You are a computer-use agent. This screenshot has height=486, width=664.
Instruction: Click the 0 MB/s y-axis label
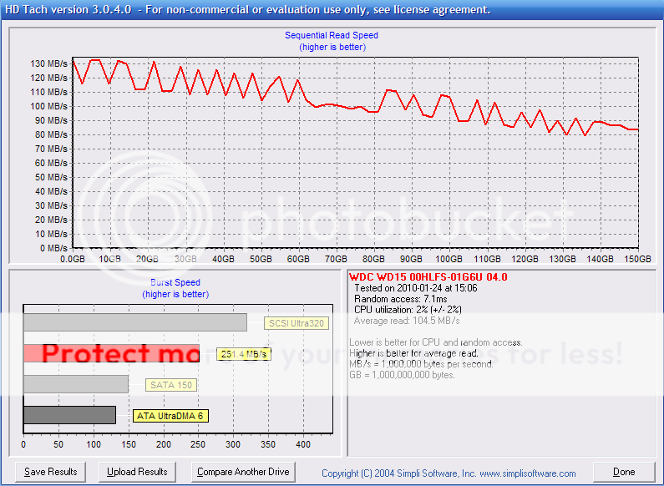point(53,248)
